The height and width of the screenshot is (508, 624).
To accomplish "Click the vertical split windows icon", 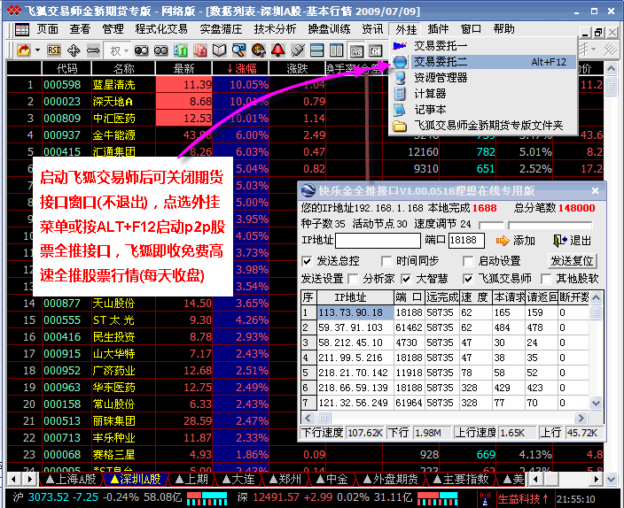I will [x=336, y=50].
